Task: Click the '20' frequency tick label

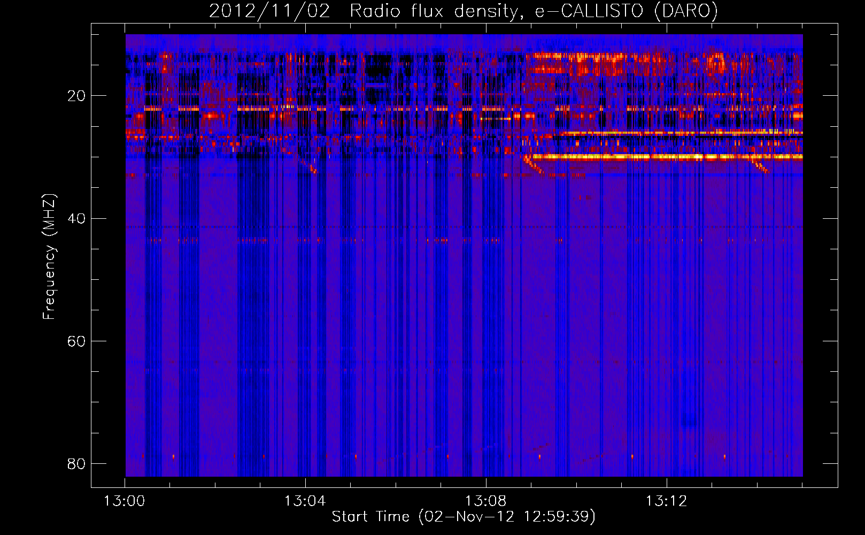Action: pos(76,96)
